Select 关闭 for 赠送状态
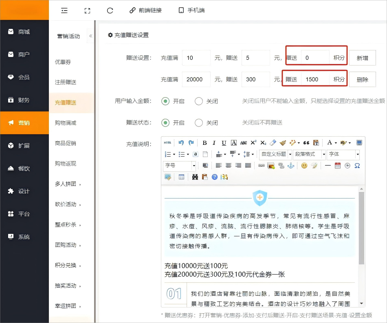Image resolution: width=387 pixels, height=323 pixels. [199, 122]
